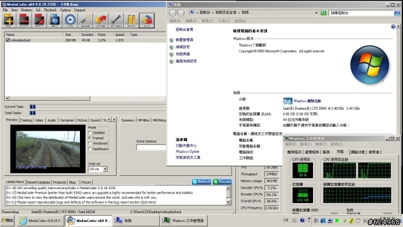Open the address bar history dropdown arrow
Image resolution: width=403 pixels, height=227 pixels.
(316, 13)
